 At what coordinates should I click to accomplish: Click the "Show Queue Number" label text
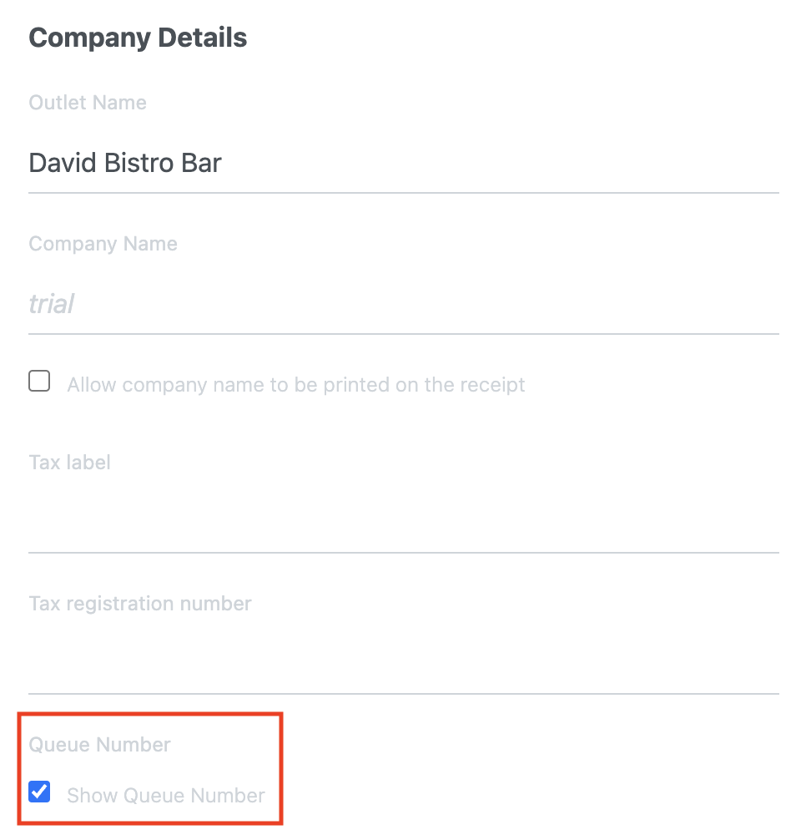click(x=166, y=796)
